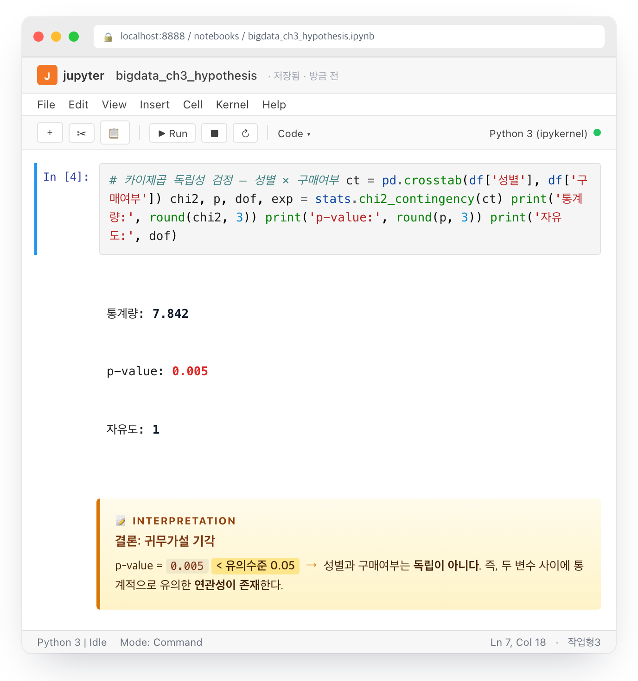Click the 연관성이 존재 bold text
The image size is (638, 681).
[x=227, y=585]
